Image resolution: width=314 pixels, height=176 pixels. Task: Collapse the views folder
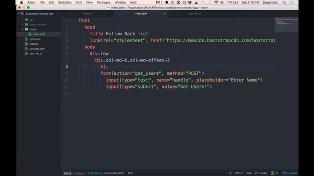(23, 29)
